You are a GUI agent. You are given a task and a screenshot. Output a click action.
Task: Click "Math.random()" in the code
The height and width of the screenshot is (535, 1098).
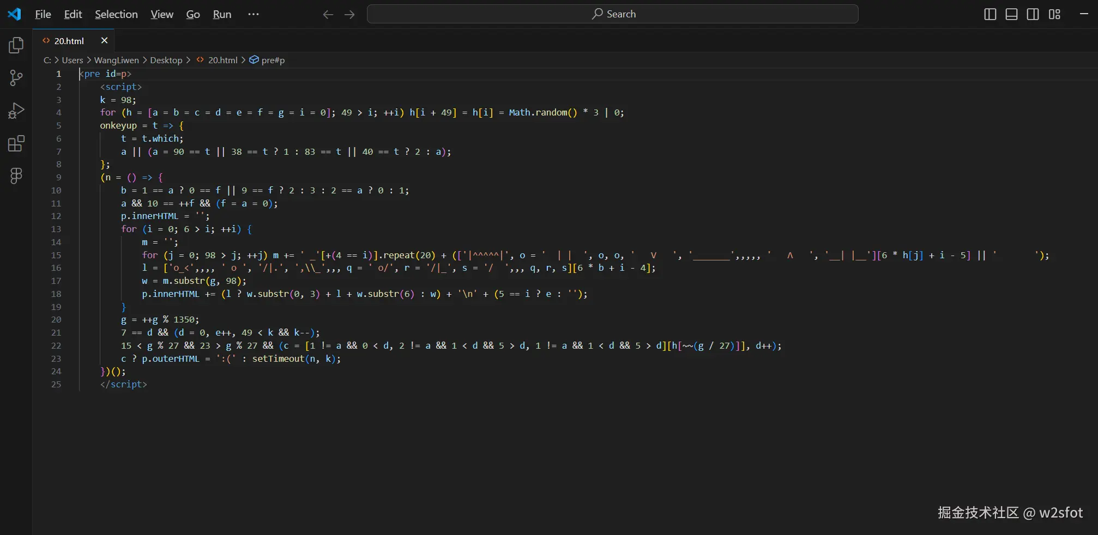[x=543, y=112]
